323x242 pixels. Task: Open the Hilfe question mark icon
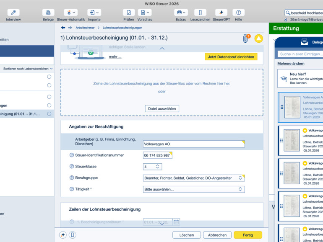click(239, 13)
